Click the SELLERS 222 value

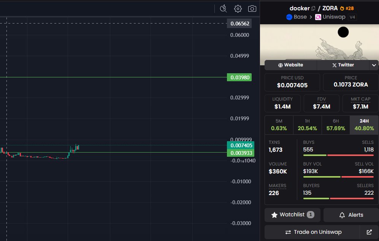[x=369, y=193]
